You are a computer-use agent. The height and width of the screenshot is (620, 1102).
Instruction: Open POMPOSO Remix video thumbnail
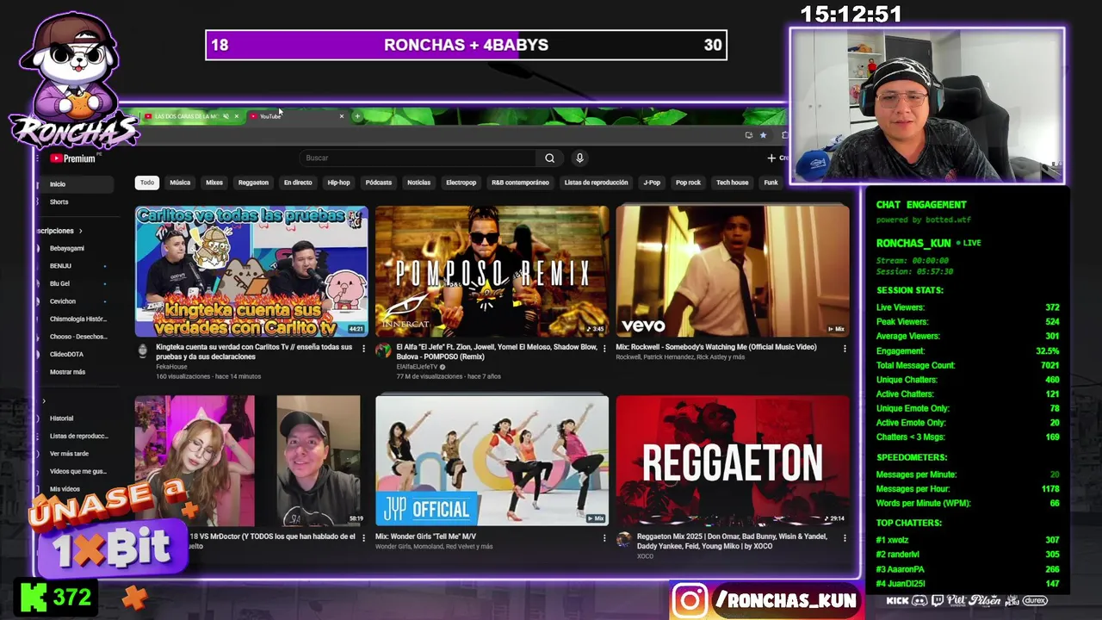click(492, 271)
